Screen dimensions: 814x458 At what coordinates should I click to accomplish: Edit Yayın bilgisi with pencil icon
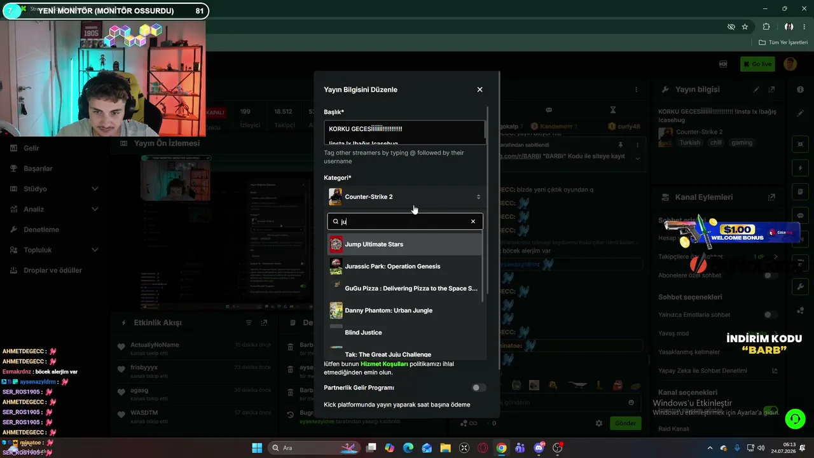pos(756,90)
